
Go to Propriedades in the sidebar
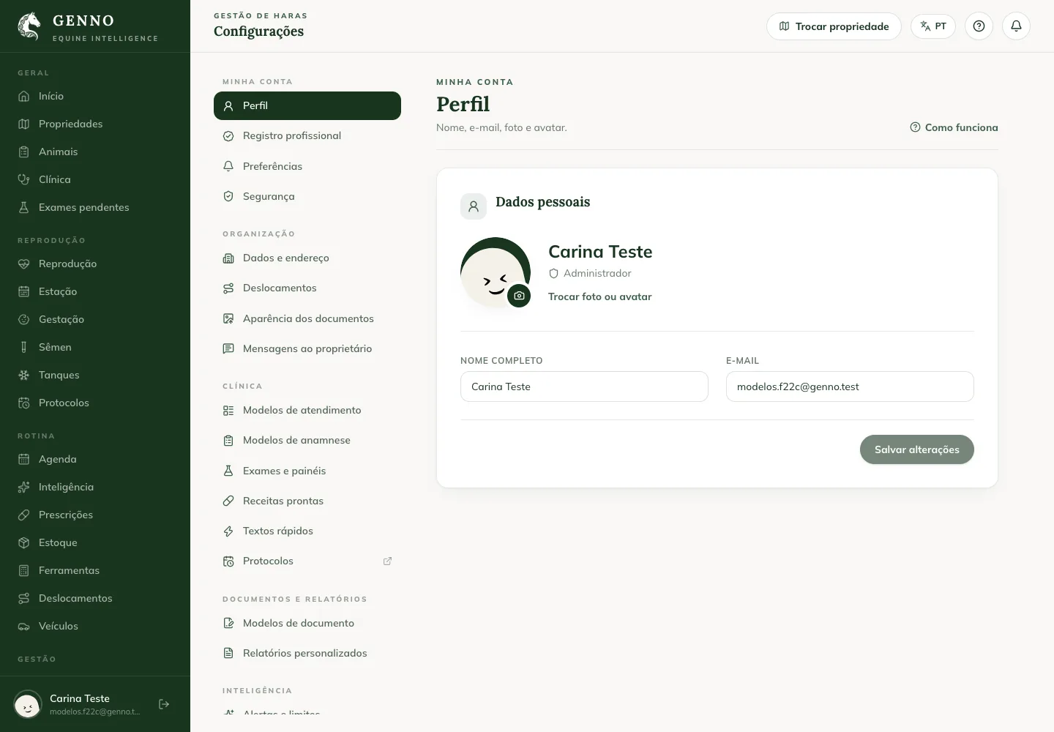[95, 124]
